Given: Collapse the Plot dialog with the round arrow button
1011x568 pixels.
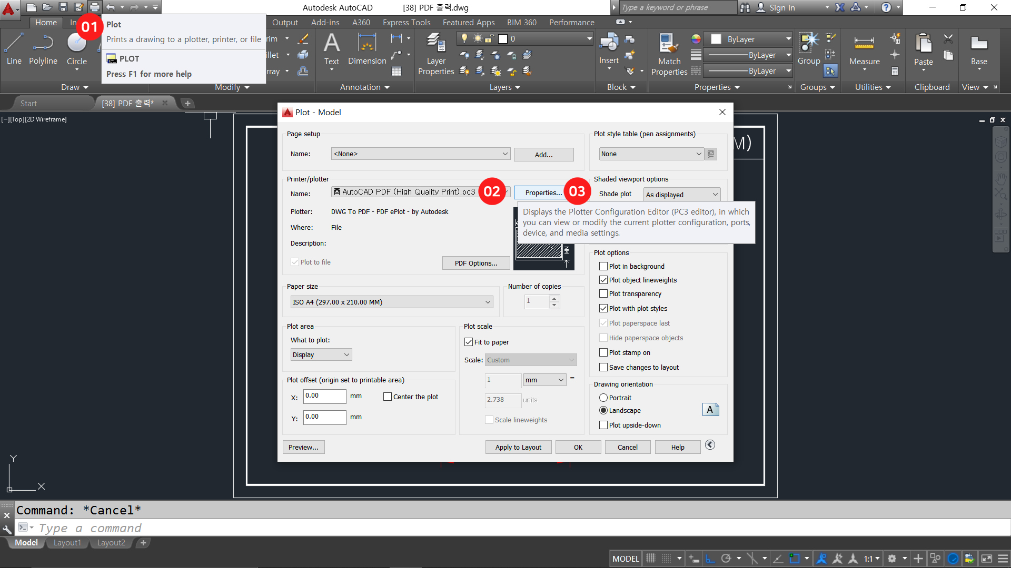Looking at the screenshot, I should (x=710, y=445).
